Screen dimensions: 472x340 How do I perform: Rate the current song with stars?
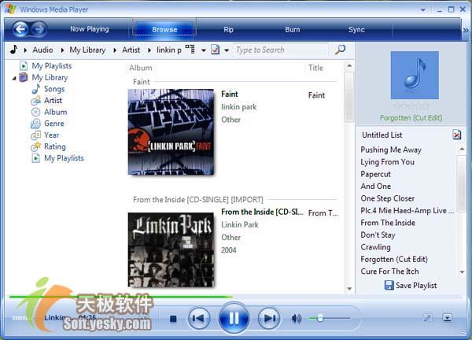pos(411,106)
